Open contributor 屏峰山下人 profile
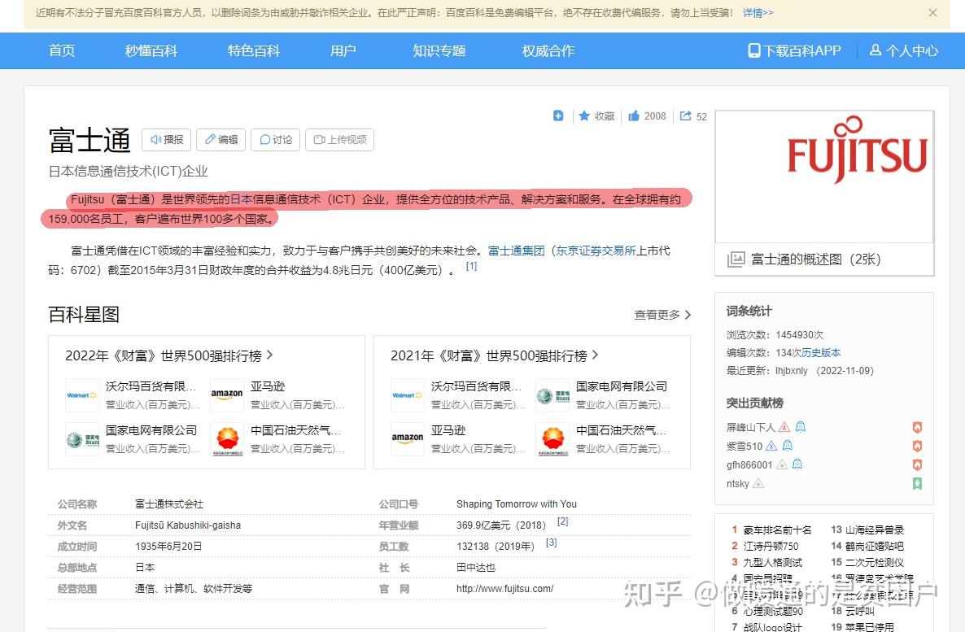Image resolution: width=965 pixels, height=632 pixels. pyautogui.click(x=751, y=427)
